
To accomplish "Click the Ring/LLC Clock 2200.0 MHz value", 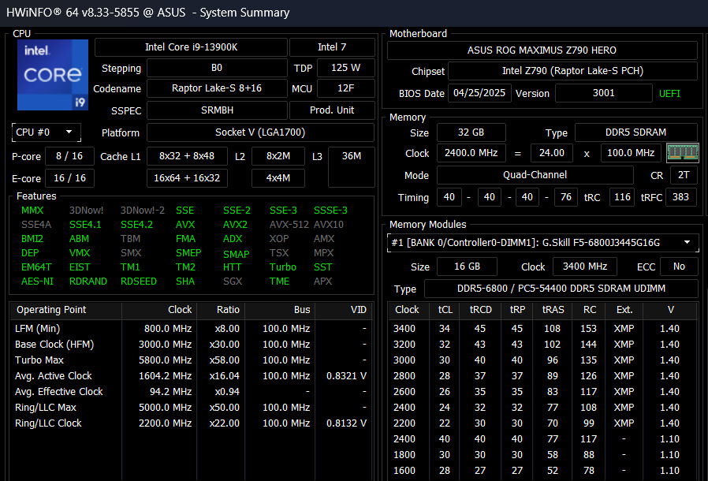I will 166,423.
